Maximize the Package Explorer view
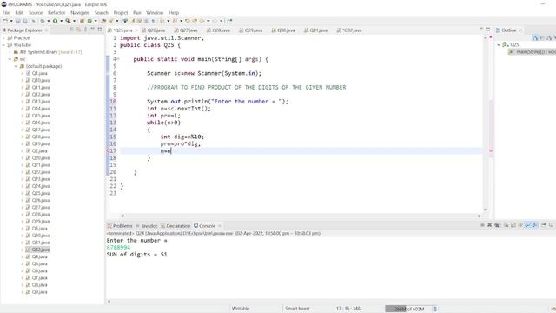The width and height of the screenshot is (556, 313). 100,30
